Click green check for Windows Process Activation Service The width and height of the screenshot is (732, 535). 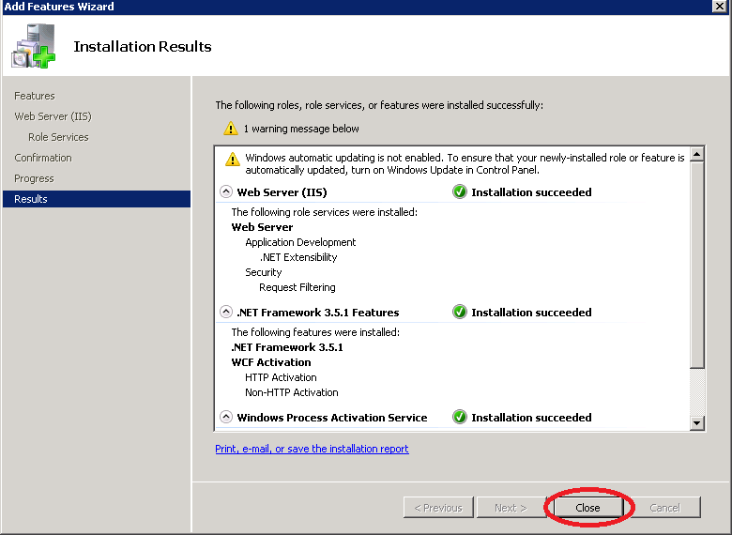[x=460, y=417]
